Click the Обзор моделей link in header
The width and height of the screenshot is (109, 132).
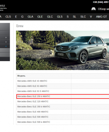[x=103, y=9]
